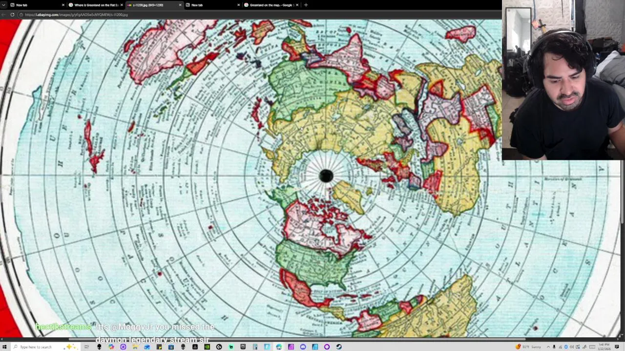Go back using browser back arrow

click(4, 15)
